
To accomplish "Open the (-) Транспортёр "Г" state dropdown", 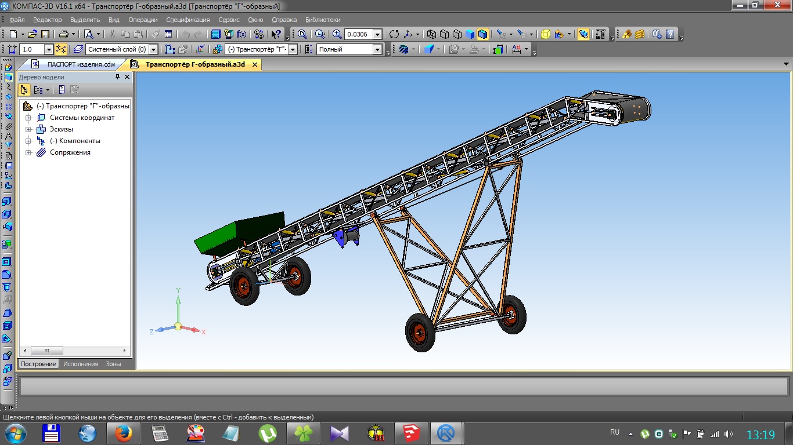I will click(293, 49).
